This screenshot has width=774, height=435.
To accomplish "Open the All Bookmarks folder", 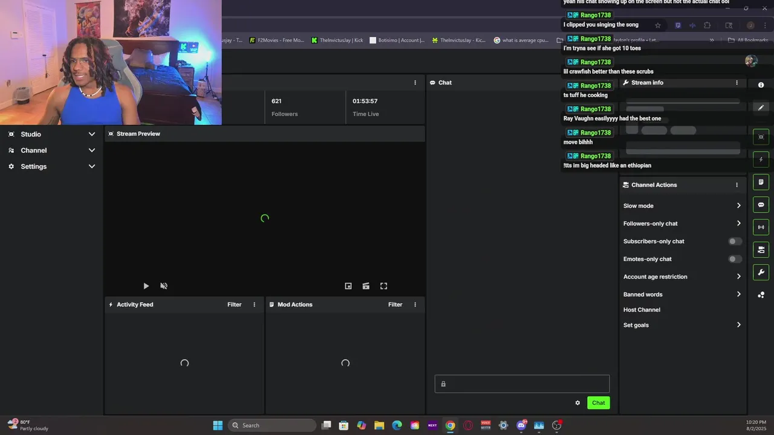I will (748, 40).
